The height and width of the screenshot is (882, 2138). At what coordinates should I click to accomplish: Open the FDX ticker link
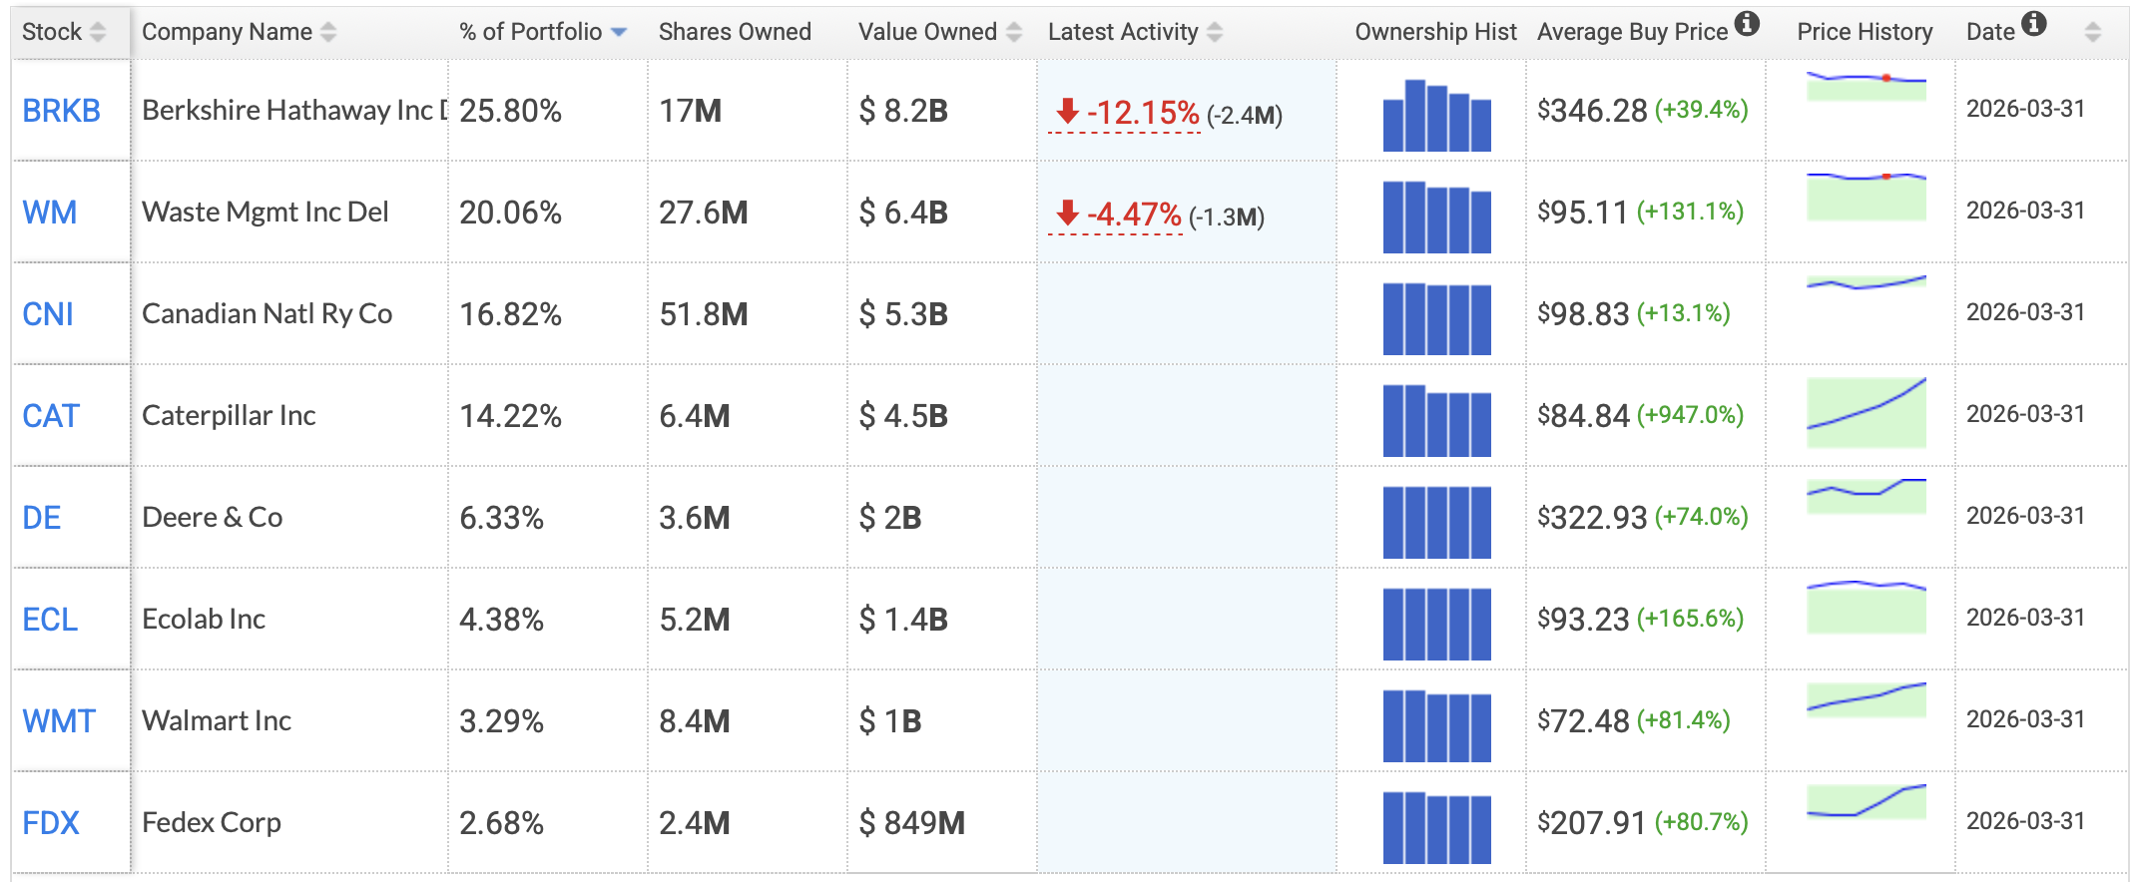click(51, 823)
